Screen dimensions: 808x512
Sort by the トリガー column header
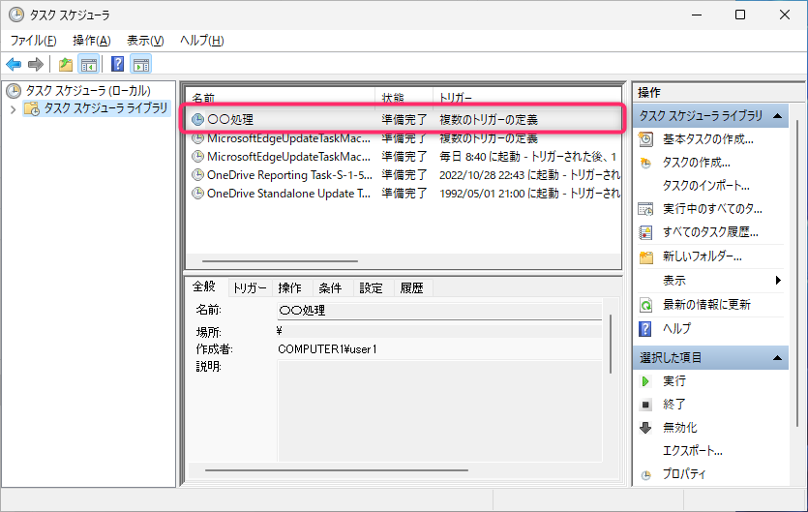coord(526,97)
